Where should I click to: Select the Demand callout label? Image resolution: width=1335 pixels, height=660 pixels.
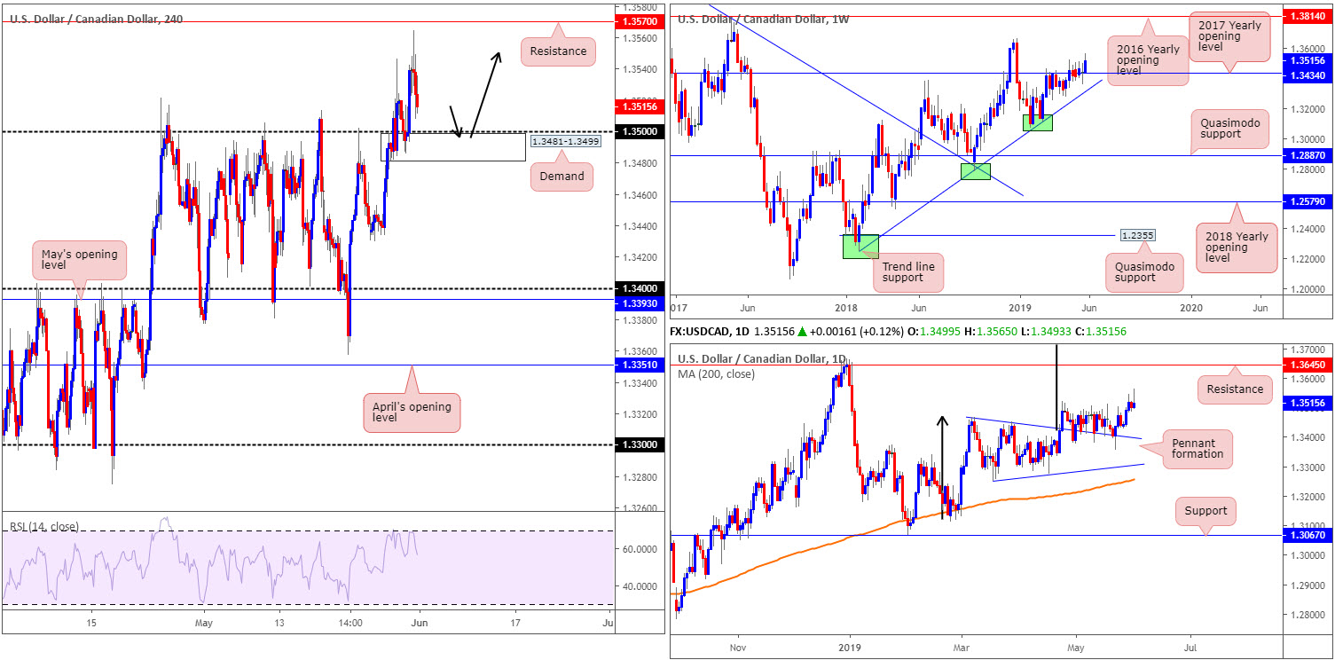561,176
